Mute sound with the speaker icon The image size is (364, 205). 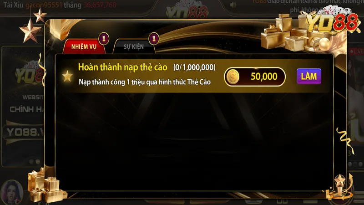click(233, 5)
